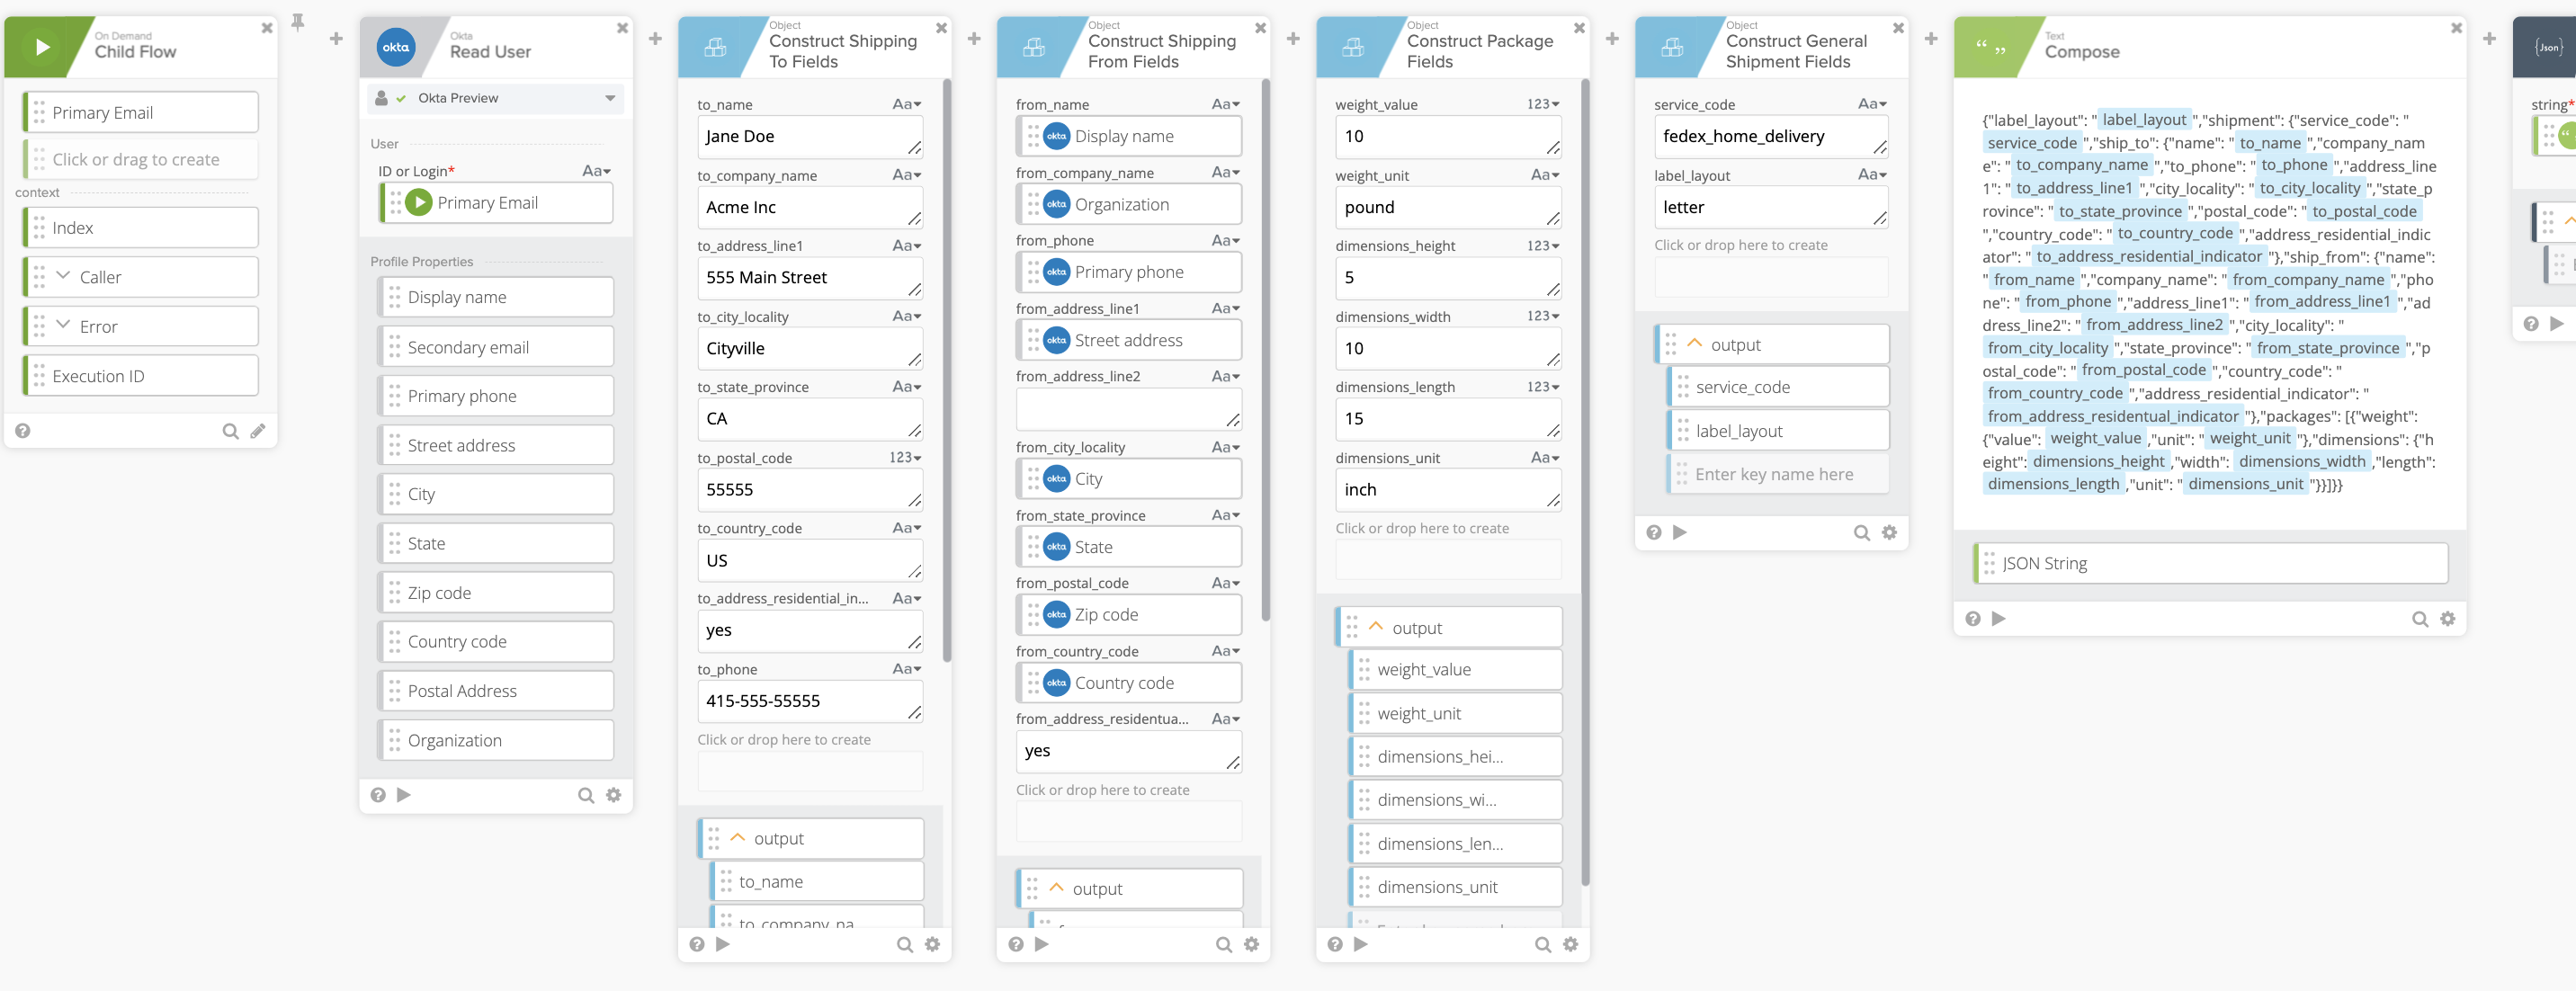Close the Compose card

coord(2456,28)
